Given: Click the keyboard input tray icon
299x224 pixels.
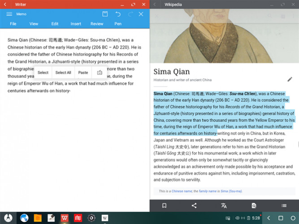Looking at the screenshot, I should [228, 218].
